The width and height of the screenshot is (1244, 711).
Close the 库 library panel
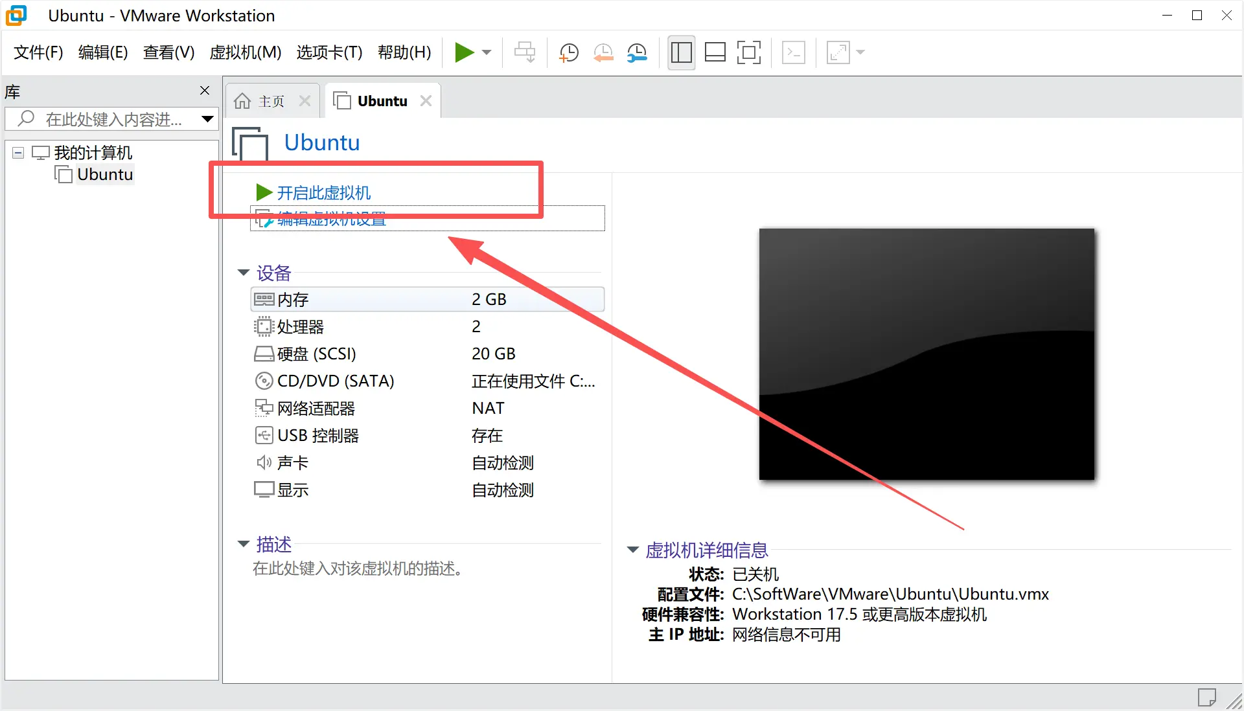205,91
